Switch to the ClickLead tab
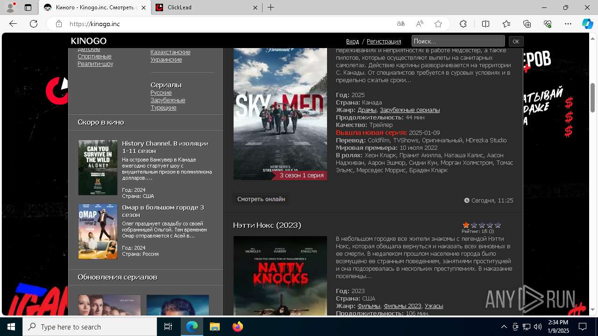The image size is (598, 336). click(x=206, y=7)
